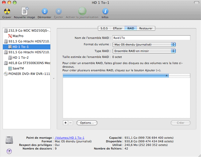Click the toolbar toggle pill button
Viewport: 201px width, 157px height.
[x=196, y=3]
